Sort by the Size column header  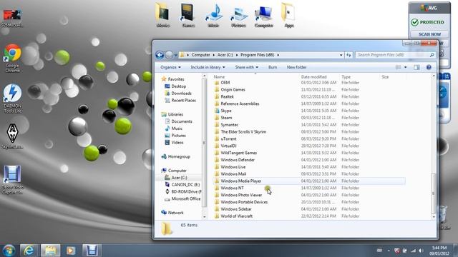tap(385, 77)
